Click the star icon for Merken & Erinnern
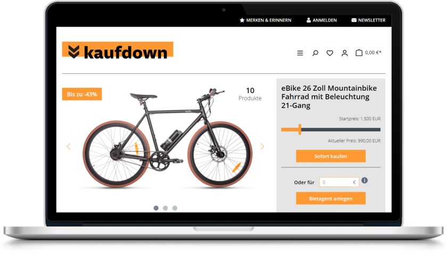The width and height of the screenshot is (447, 254). (242, 20)
